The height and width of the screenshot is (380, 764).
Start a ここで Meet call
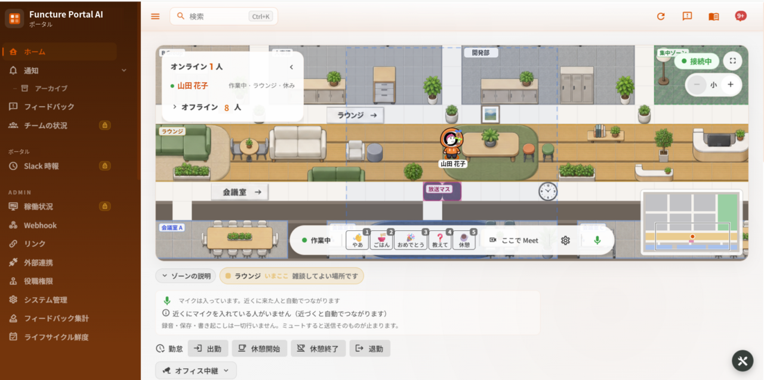(514, 240)
